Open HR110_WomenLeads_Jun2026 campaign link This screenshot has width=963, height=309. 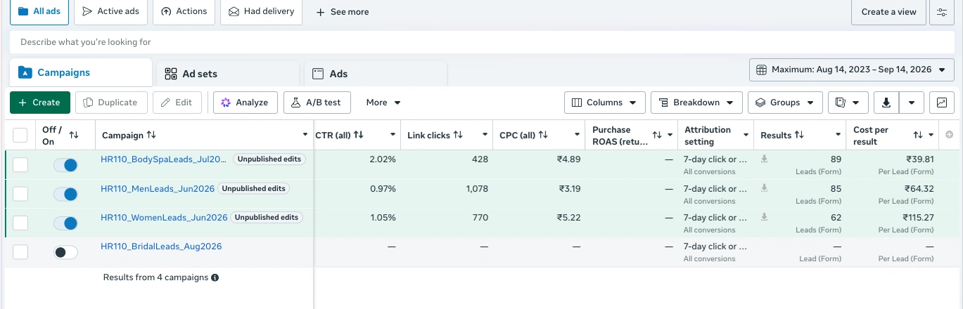[x=165, y=218]
